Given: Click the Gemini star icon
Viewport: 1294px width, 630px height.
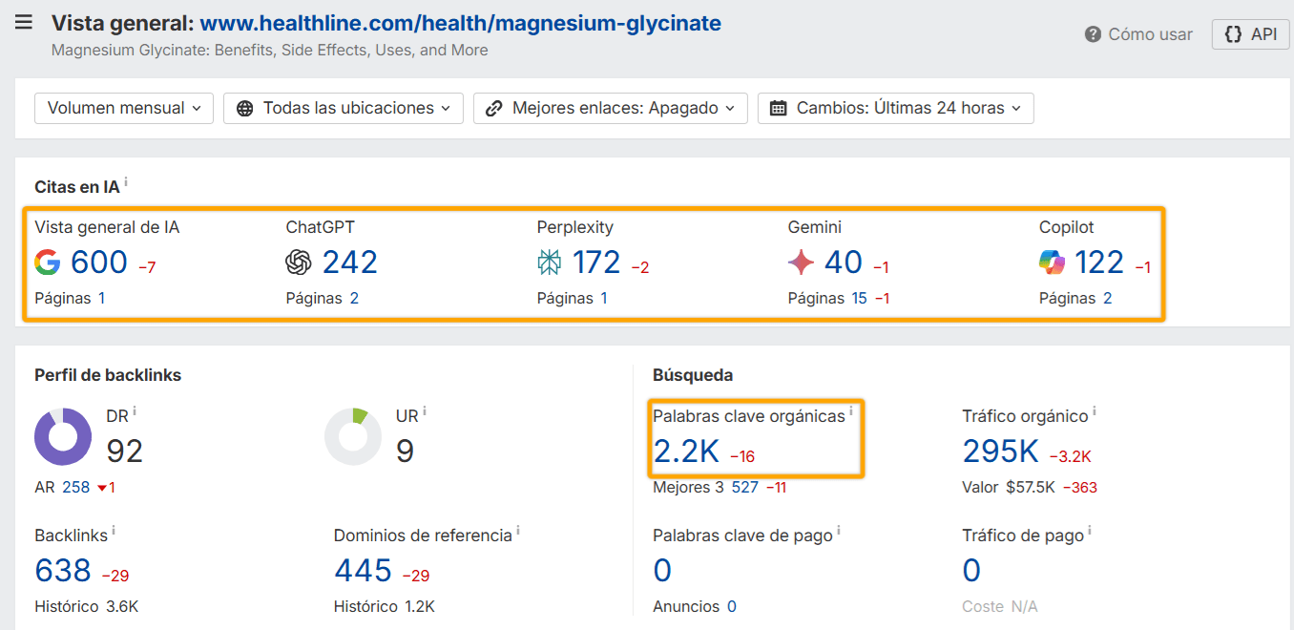Looking at the screenshot, I should point(801,261).
